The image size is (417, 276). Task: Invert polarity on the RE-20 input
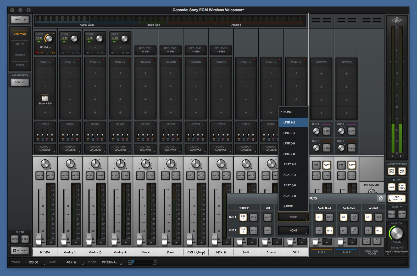pyautogui.click(x=48, y=53)
